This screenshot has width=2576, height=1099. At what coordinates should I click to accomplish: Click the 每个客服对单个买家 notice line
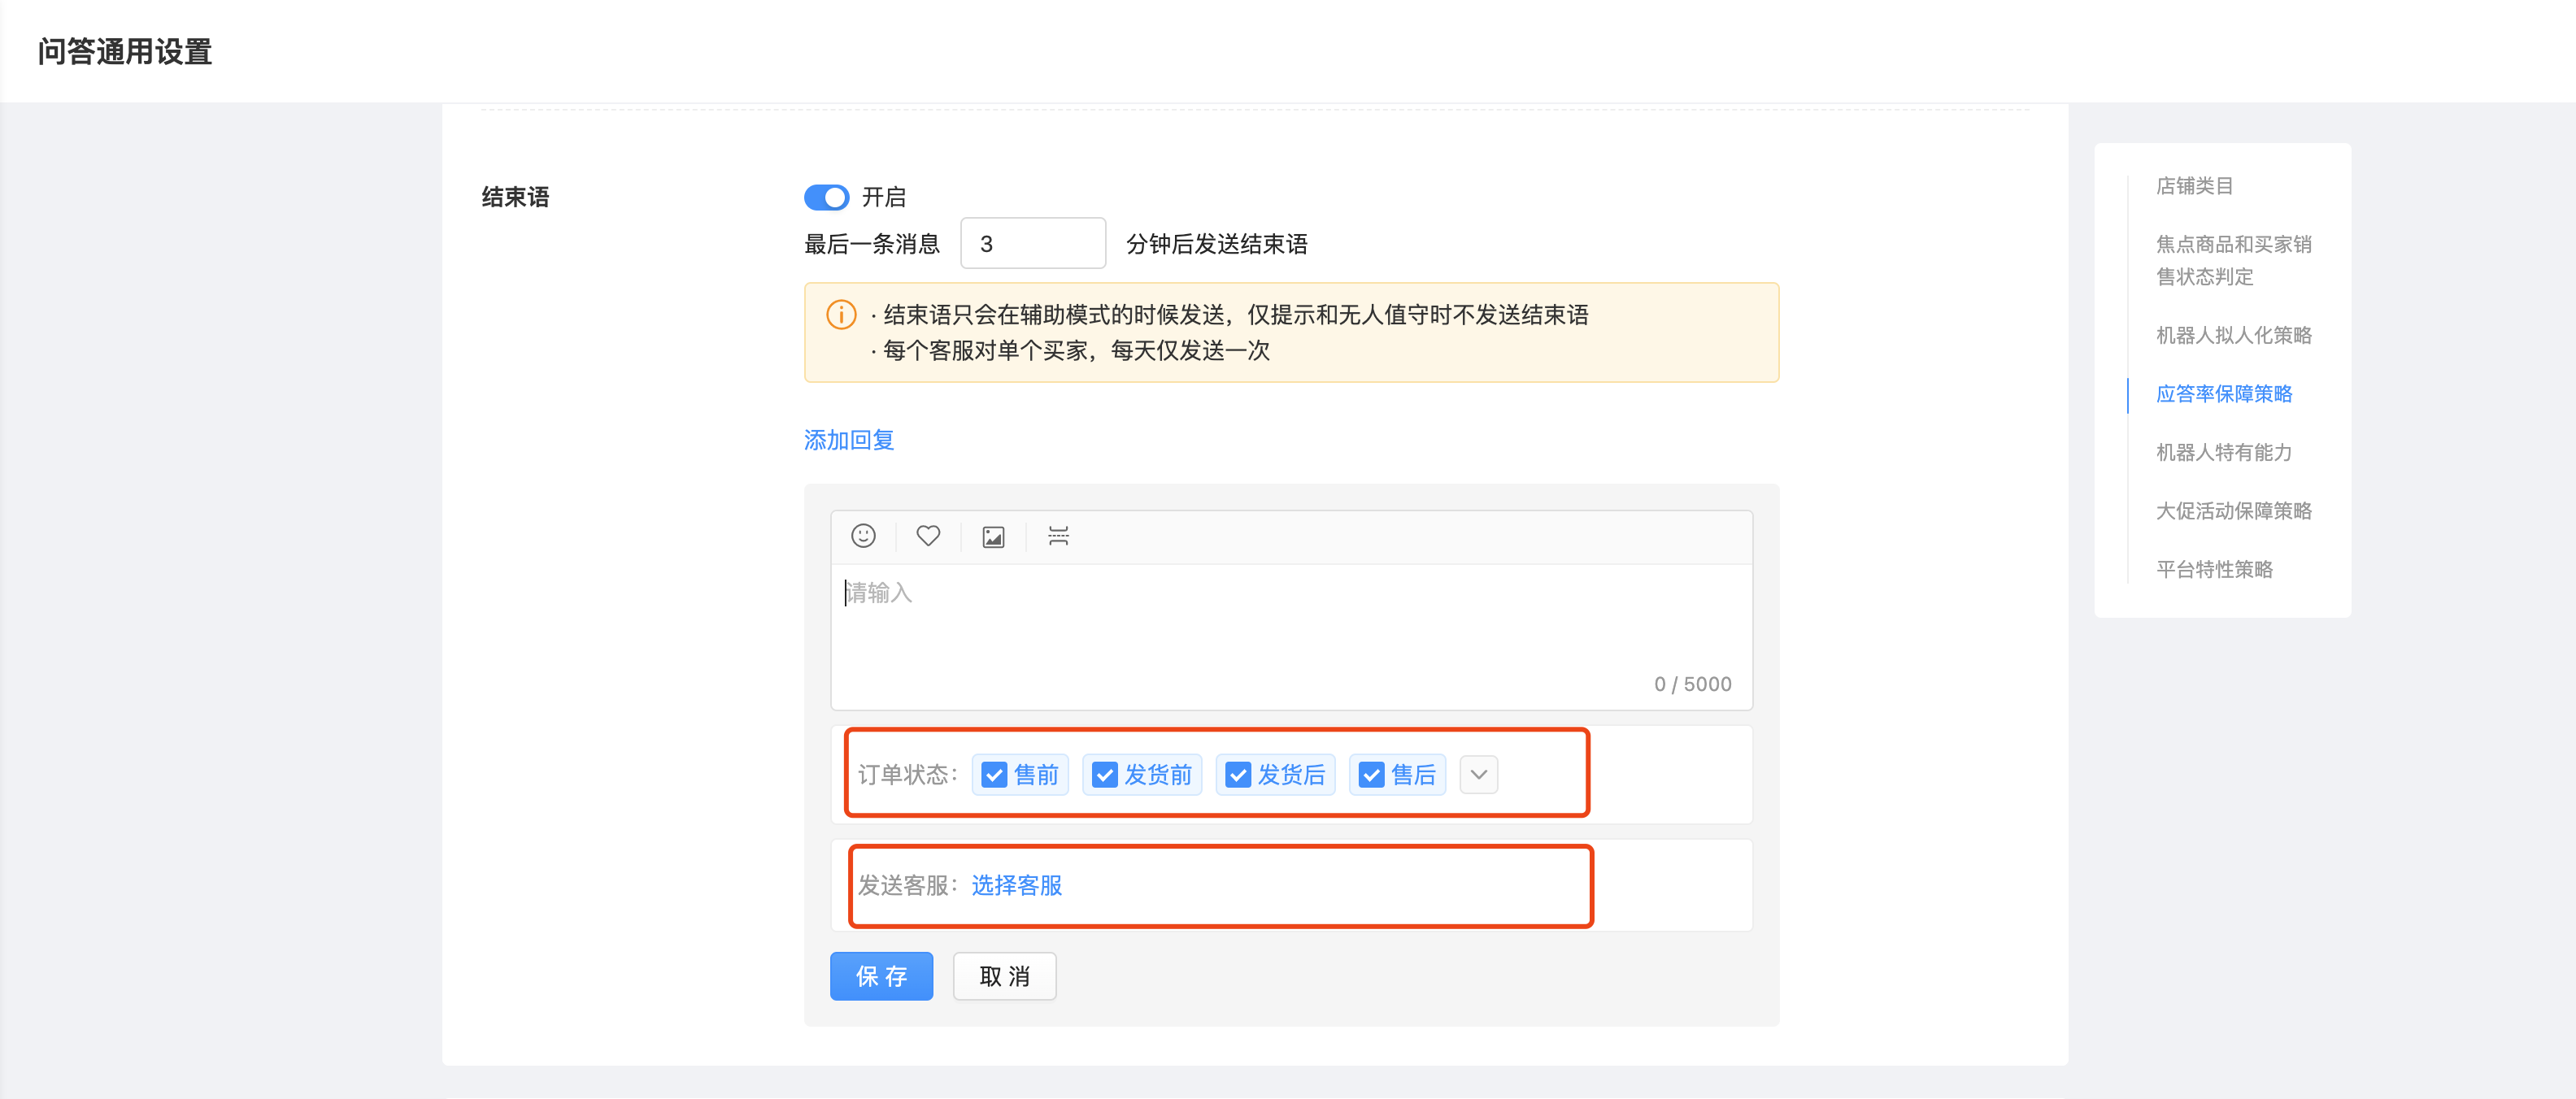[x=1070, y=350]
